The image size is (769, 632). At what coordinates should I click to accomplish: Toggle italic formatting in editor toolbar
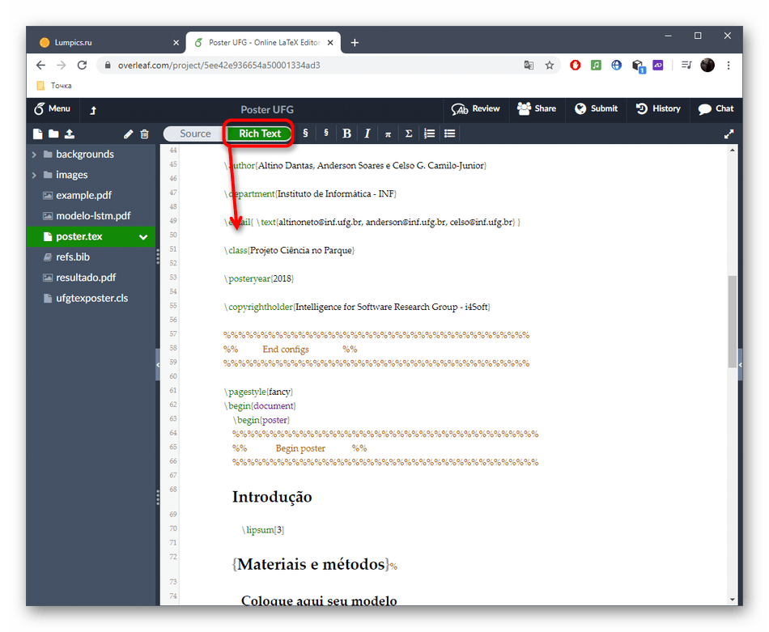(367, 134)
